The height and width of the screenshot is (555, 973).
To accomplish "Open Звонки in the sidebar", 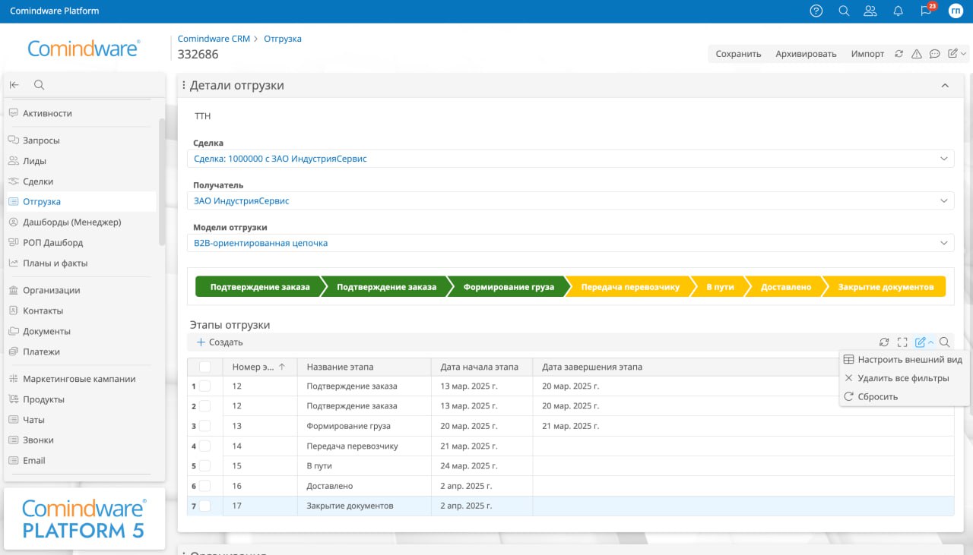I will (x=38, y=440).
